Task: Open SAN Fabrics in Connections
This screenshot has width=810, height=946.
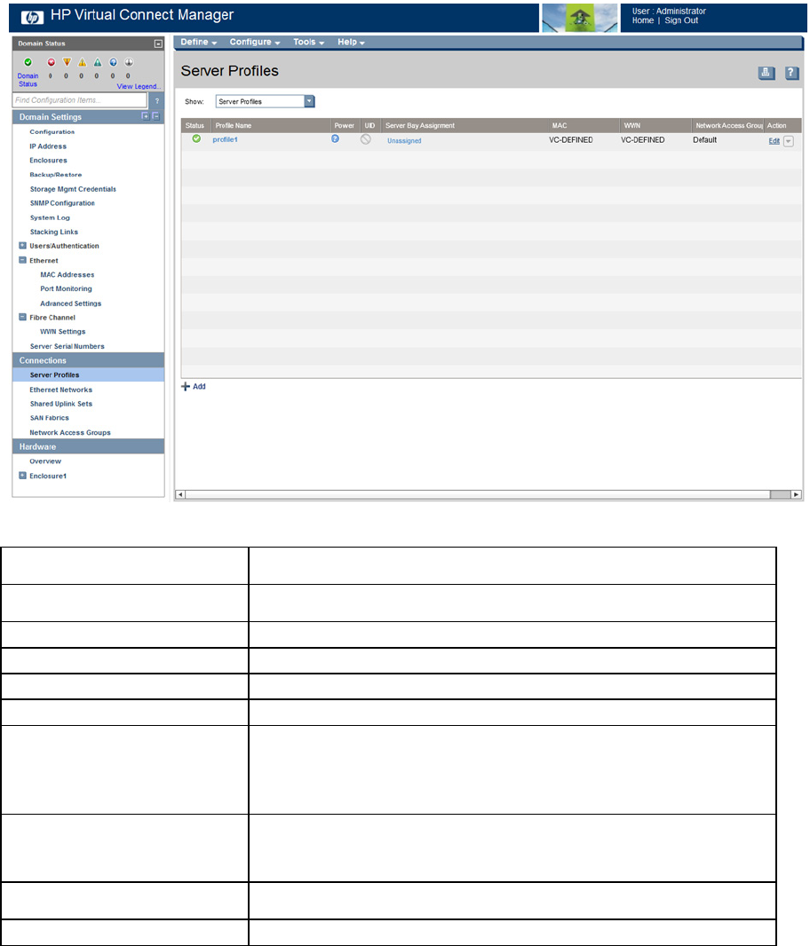Action: tap(50, 417)
